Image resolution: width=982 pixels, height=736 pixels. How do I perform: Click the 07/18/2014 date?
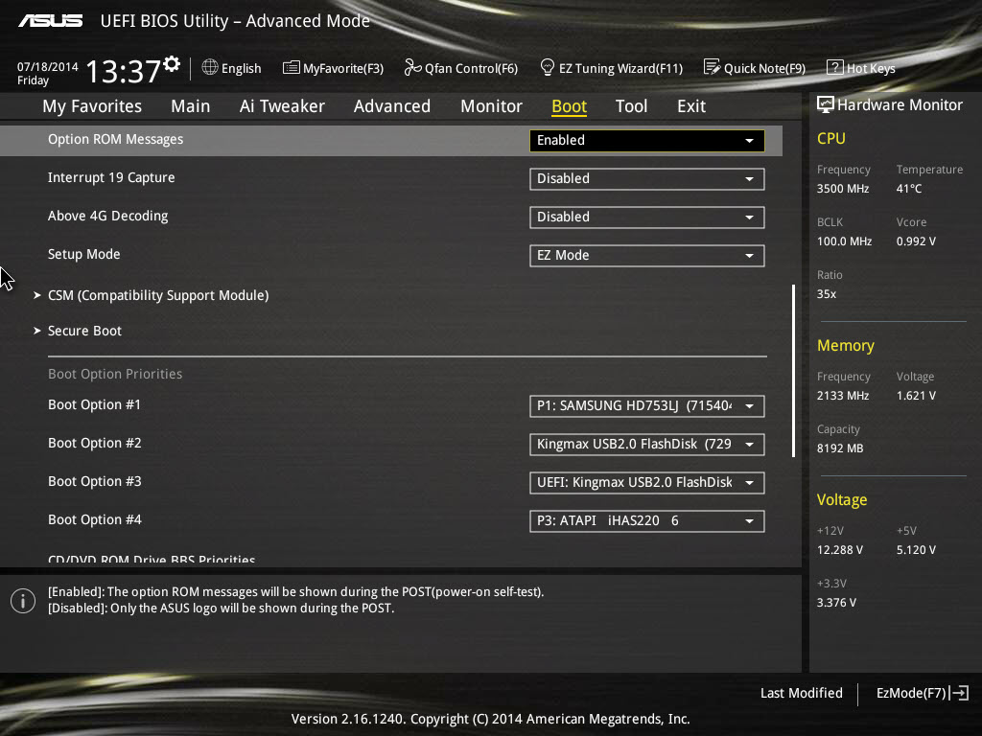[x=48, y=67]
